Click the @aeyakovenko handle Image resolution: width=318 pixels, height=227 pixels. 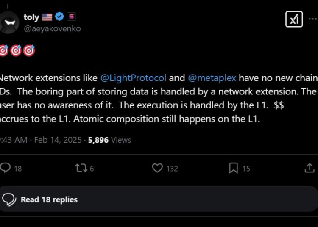coord(52,28)
